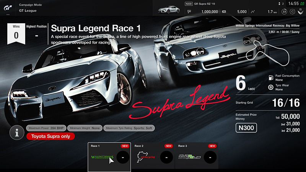
Task: Click the 3rd prize 21,000 value
Action: (x=293, y=130)
